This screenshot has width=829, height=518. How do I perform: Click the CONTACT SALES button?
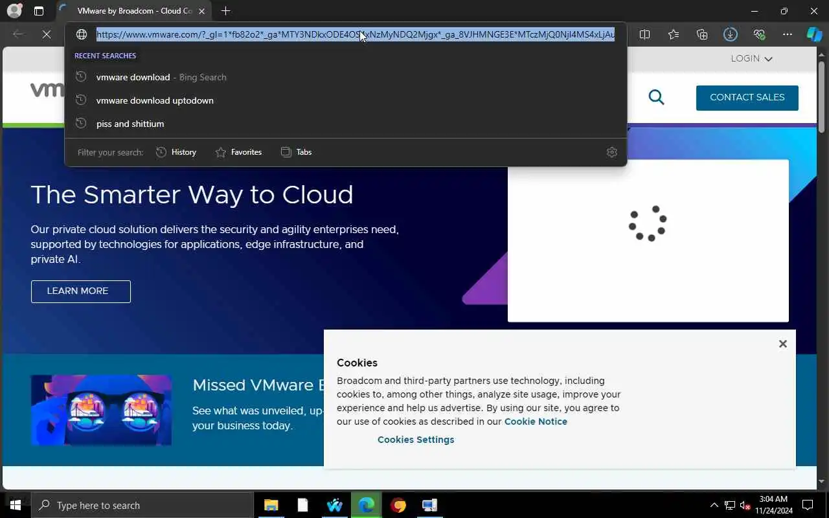point(747,98)
